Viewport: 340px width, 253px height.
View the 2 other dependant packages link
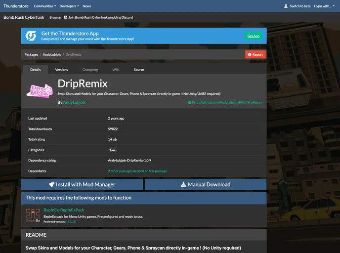pyautogui.click(x=137, y=171)
